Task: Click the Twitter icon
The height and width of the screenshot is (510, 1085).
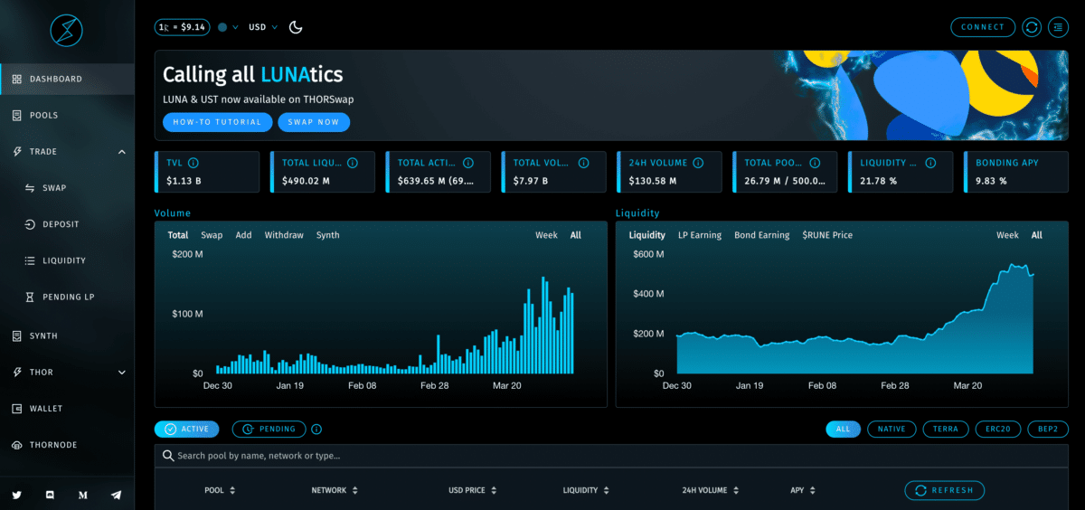Action: (x=17, y=495)
